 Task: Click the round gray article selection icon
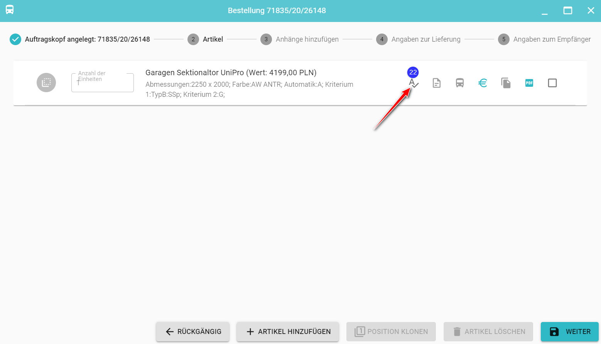(x=46, y=83)
